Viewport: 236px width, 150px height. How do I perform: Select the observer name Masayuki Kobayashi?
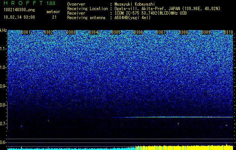click(135, 4)
